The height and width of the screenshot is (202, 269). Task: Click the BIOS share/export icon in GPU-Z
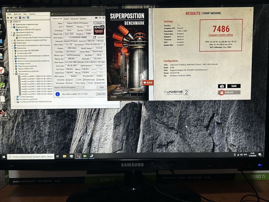click(x=95, y=37)
